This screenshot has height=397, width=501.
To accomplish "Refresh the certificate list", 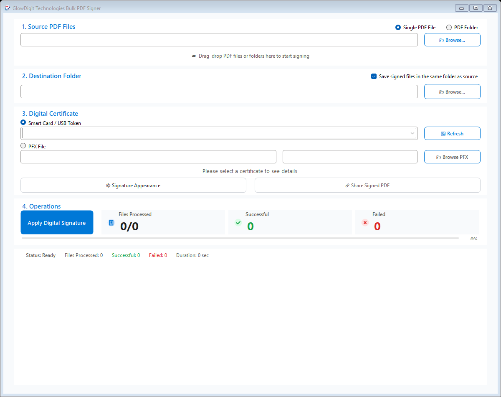I will (x=452, y=133).
